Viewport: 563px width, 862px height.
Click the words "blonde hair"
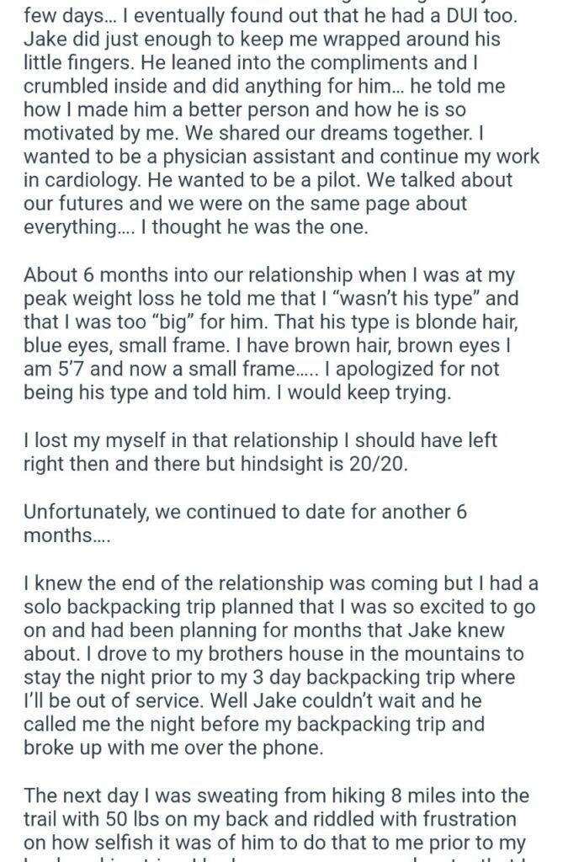pos(466,322)
